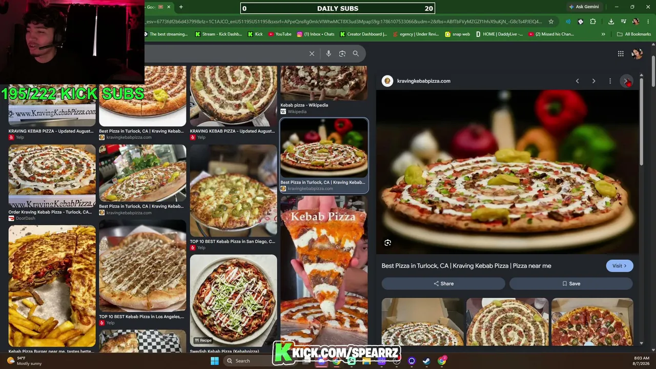The width and height of the screenshot is (656, 369).
Task: Open the Recipe-tagged kebab pizza image
Action: pyautogui.click(x=233, y=300)
